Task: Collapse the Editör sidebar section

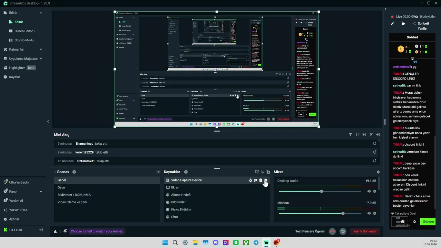Action: [x=41, y=13]
